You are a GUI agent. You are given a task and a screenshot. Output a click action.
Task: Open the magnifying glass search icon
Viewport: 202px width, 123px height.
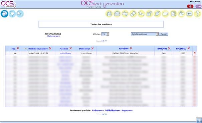[x=20, y=14]
